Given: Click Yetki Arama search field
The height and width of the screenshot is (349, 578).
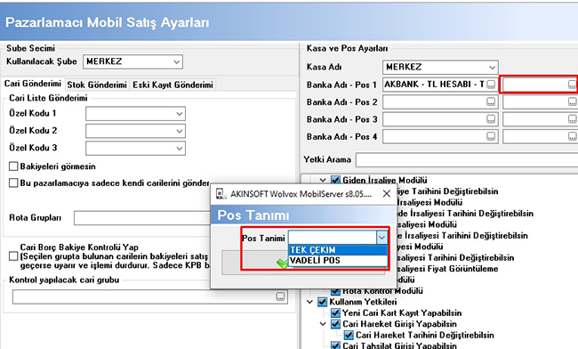Looking at the screenshot, I should (x=467, y=159).
